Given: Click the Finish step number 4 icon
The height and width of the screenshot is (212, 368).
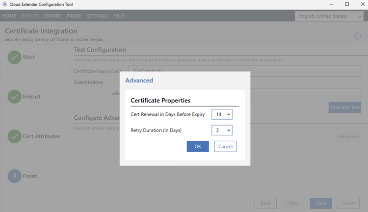Looking at the screenshot, I should (x=14, y=176).
